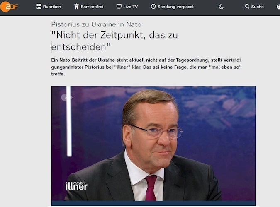Screen dimensions: 280x207
Task: Click the kicker "Pistorius zu Ukraine in Nato"
Action: pyautogui.click(x=96, y=24)
